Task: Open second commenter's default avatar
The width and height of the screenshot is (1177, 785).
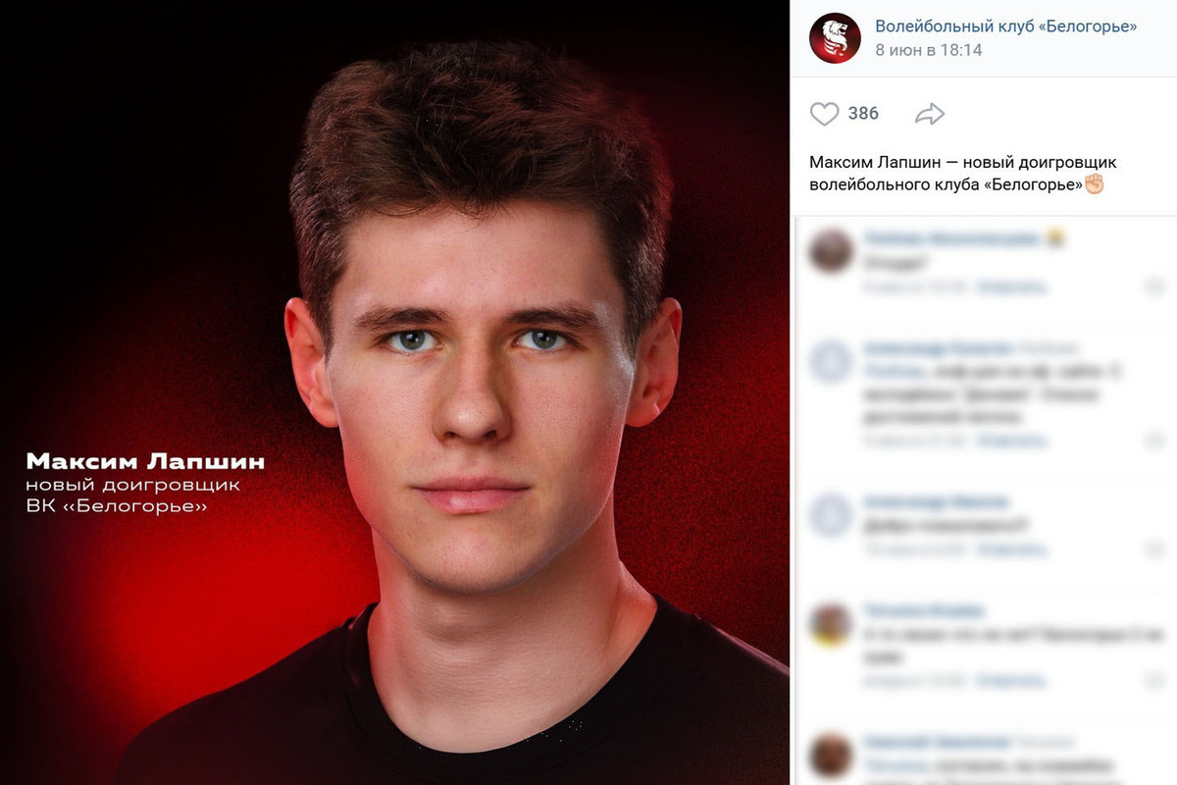Action: [831, 362]
